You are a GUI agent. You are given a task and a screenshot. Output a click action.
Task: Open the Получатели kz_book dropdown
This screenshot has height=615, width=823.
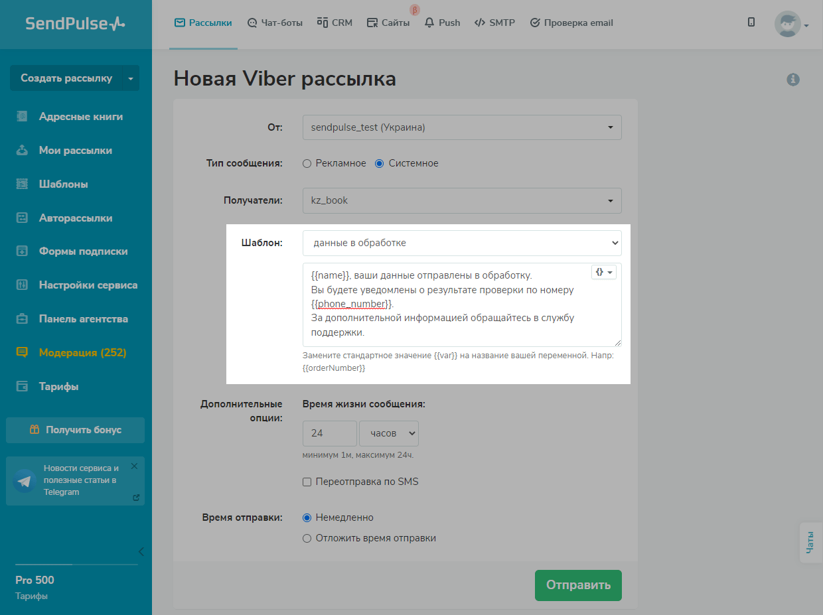click(x=462, y=200)
